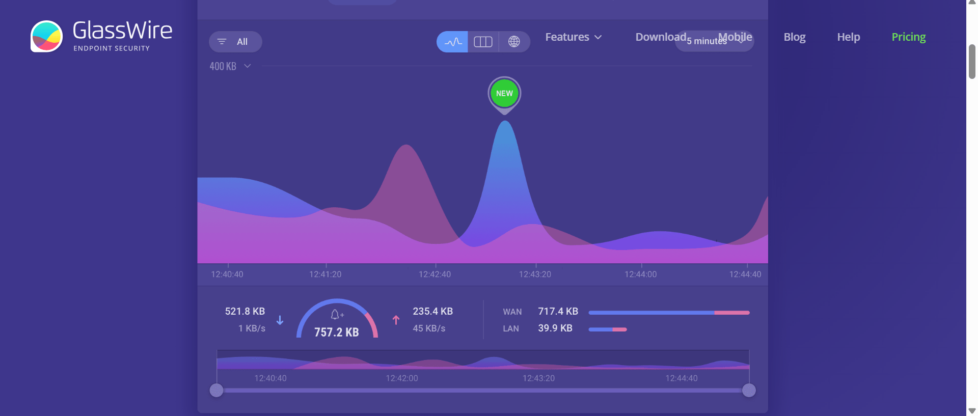The height and width of the screenshot is (416, 978).
Task: Open the All filter button
Action: [235, 42]
